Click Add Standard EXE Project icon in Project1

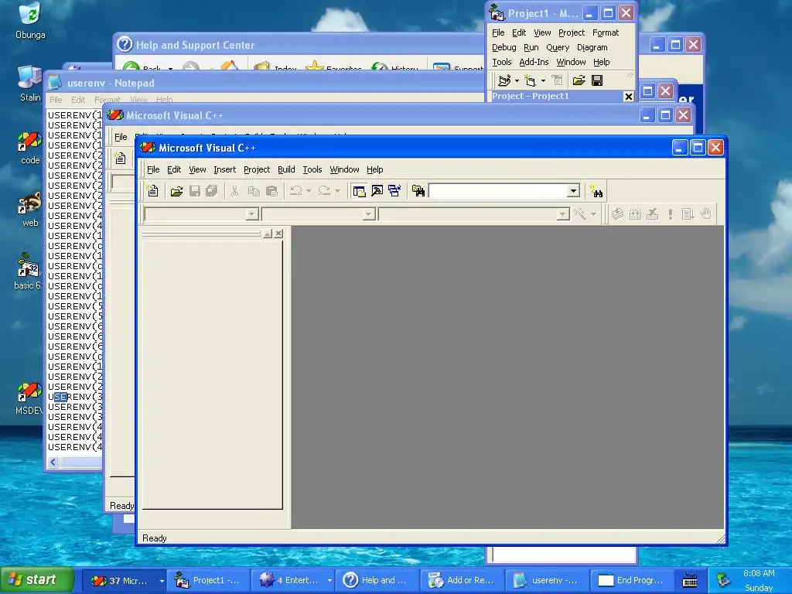coord(504,80)
